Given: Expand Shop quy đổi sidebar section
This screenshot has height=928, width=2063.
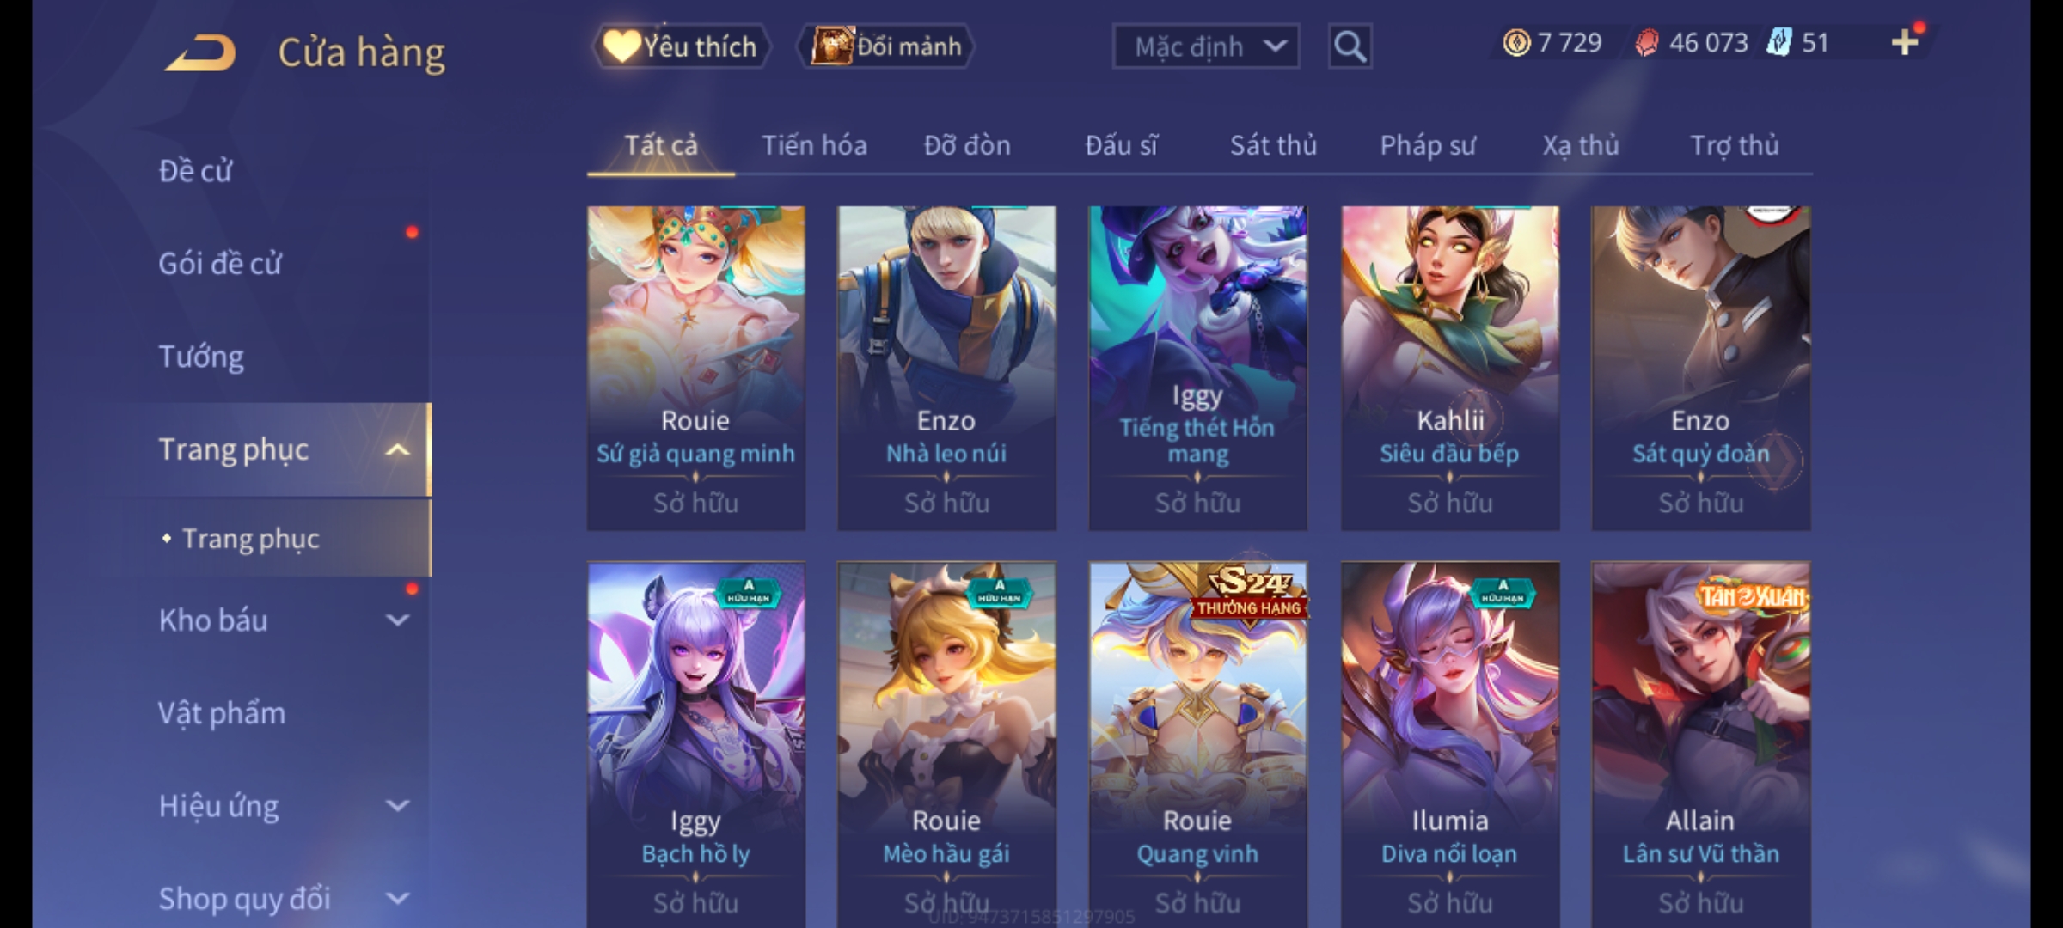Looking at the screenshot, I should tap(396, 899).
